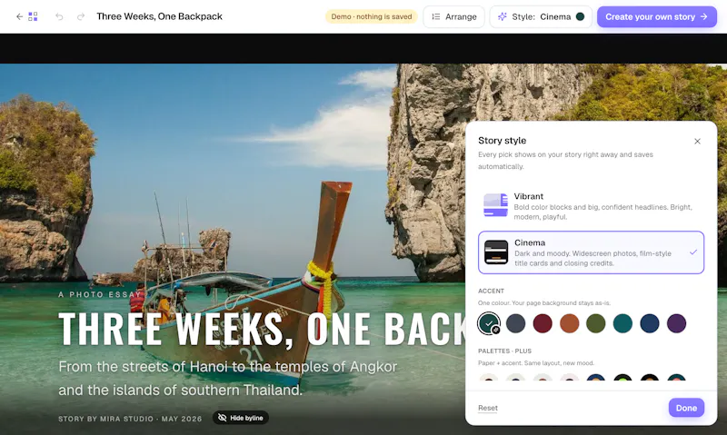Click the redo arrow icon
This screenshot has height=435, width=727.
(x=81, y=16)
